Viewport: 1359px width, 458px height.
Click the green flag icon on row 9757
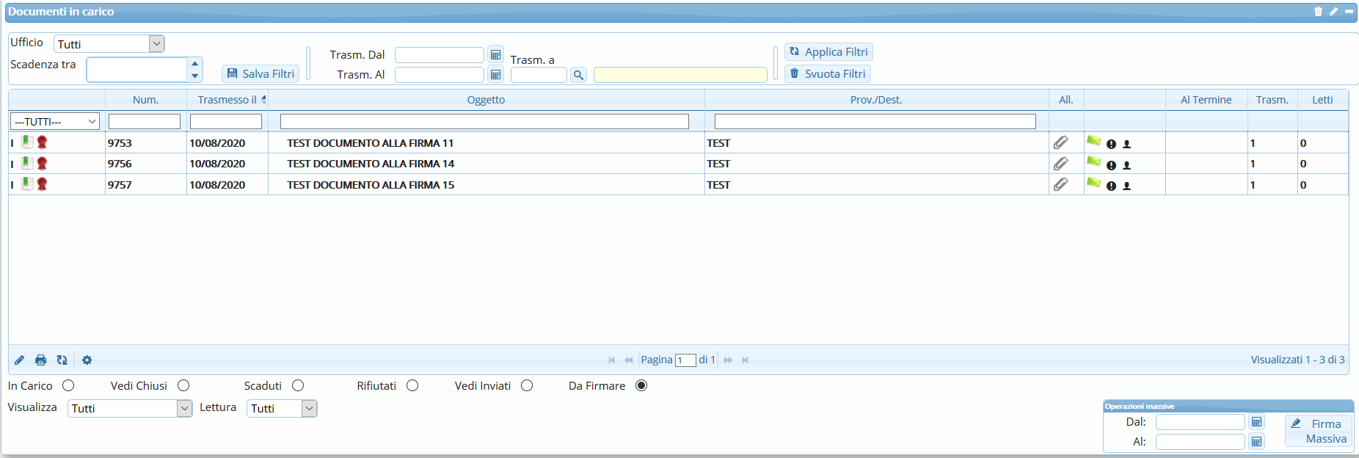(x=1093, y=183)
